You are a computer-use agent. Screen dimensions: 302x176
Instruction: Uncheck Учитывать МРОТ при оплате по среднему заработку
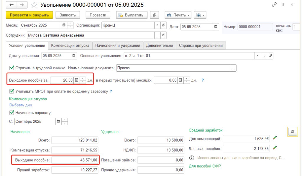12,91
